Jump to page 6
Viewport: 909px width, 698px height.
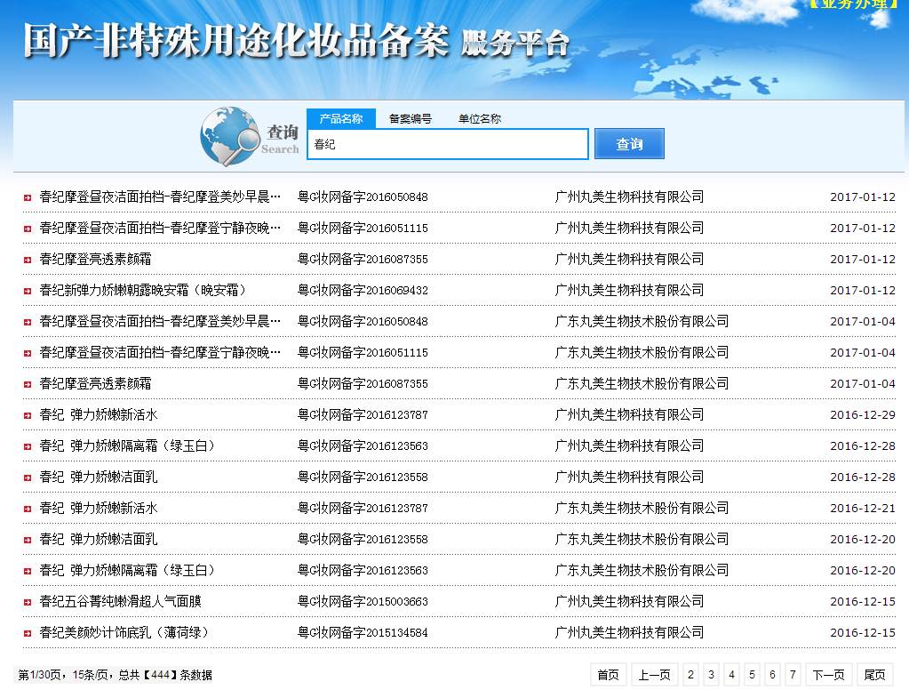click(772, 675)
